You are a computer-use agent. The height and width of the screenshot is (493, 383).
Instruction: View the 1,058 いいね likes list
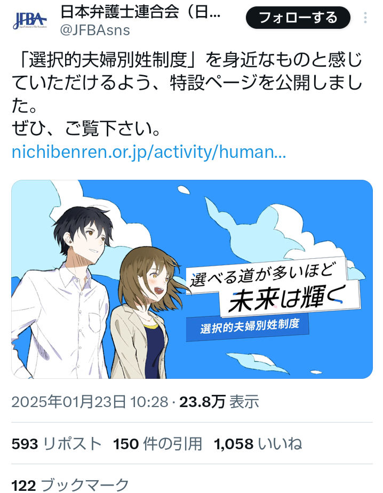pyautogui.click(x=258, y=444)
